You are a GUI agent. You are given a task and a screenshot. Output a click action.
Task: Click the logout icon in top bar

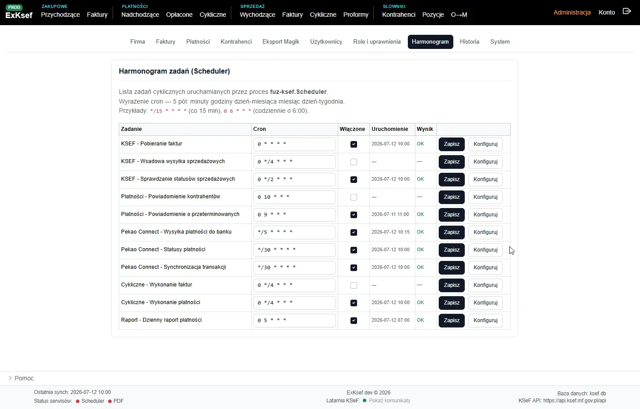point(627,11)
